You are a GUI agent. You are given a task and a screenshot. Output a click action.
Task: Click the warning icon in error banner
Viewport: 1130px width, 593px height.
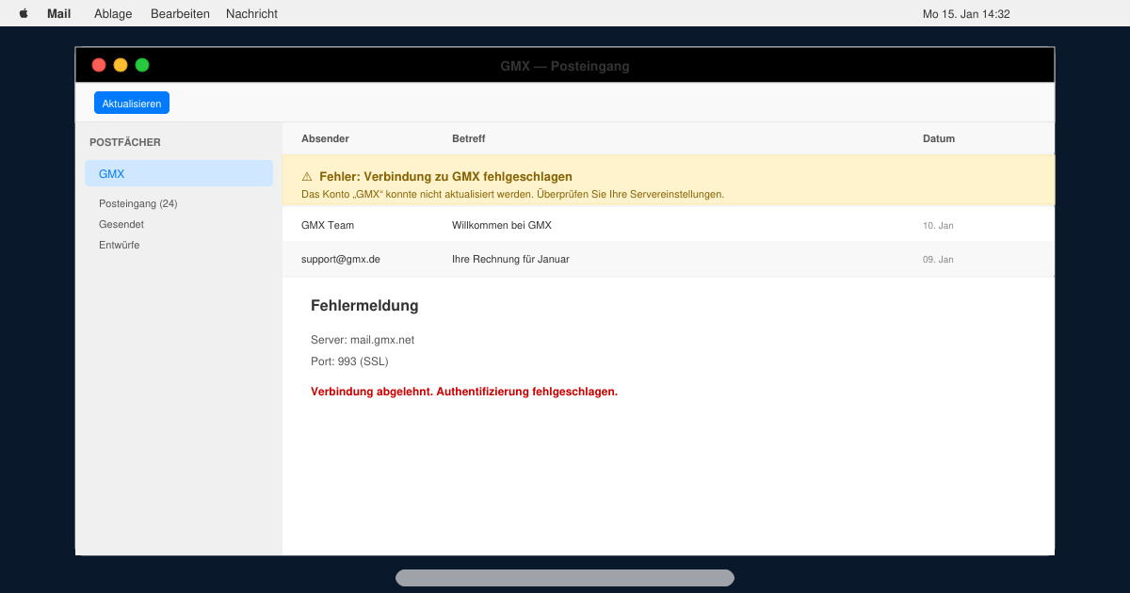[x=307, y=176]
